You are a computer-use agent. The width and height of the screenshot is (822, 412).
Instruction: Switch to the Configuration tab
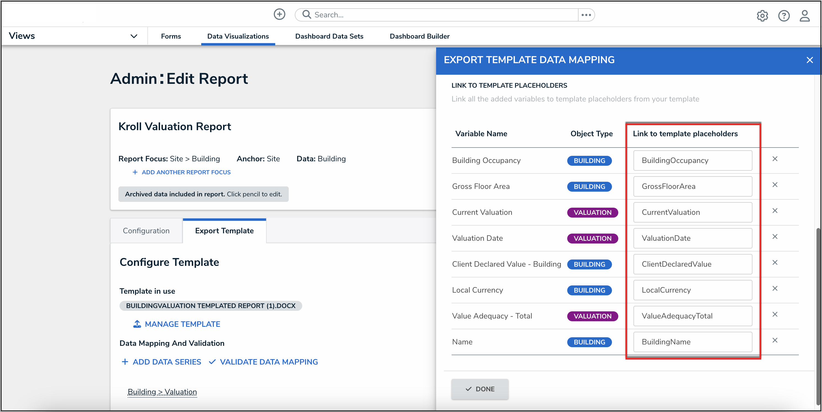click(146, 231)
